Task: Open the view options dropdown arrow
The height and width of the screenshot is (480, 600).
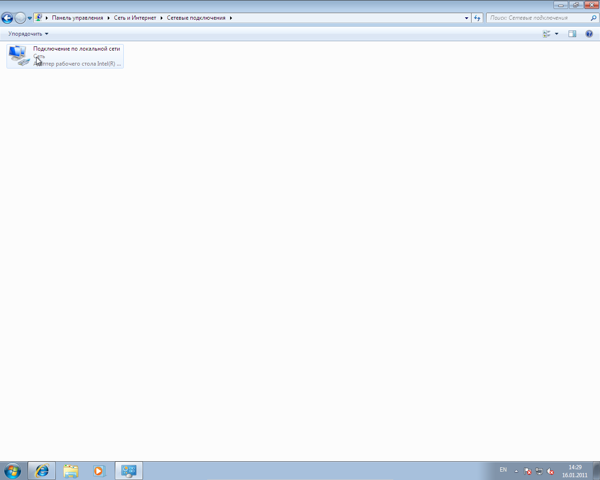Action: (x=557, y=34)
